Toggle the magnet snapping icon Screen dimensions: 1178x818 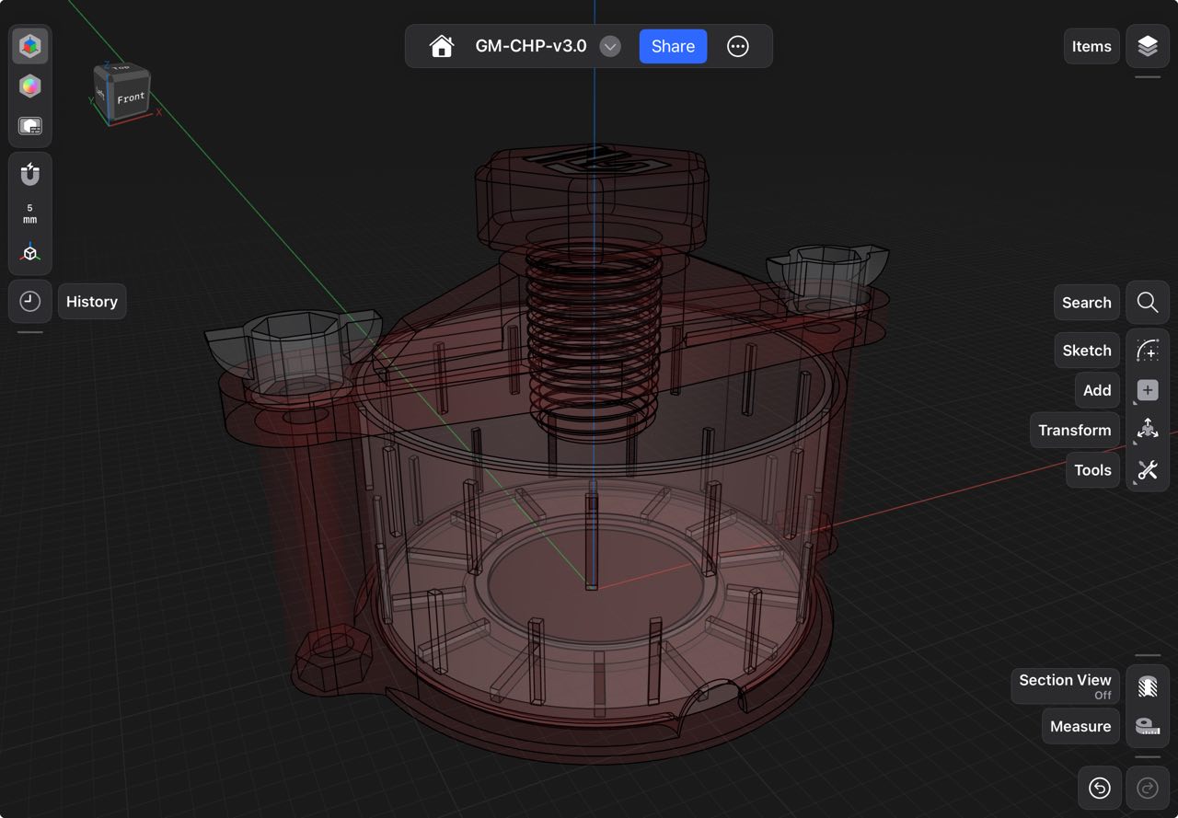[30, 173]
